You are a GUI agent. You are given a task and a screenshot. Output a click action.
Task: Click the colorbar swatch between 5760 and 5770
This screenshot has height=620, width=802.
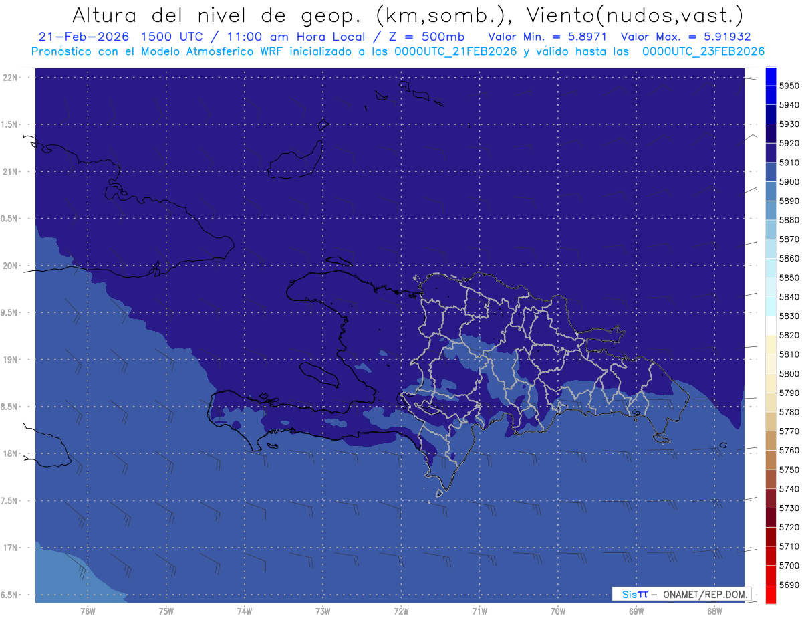pos(771,441)
